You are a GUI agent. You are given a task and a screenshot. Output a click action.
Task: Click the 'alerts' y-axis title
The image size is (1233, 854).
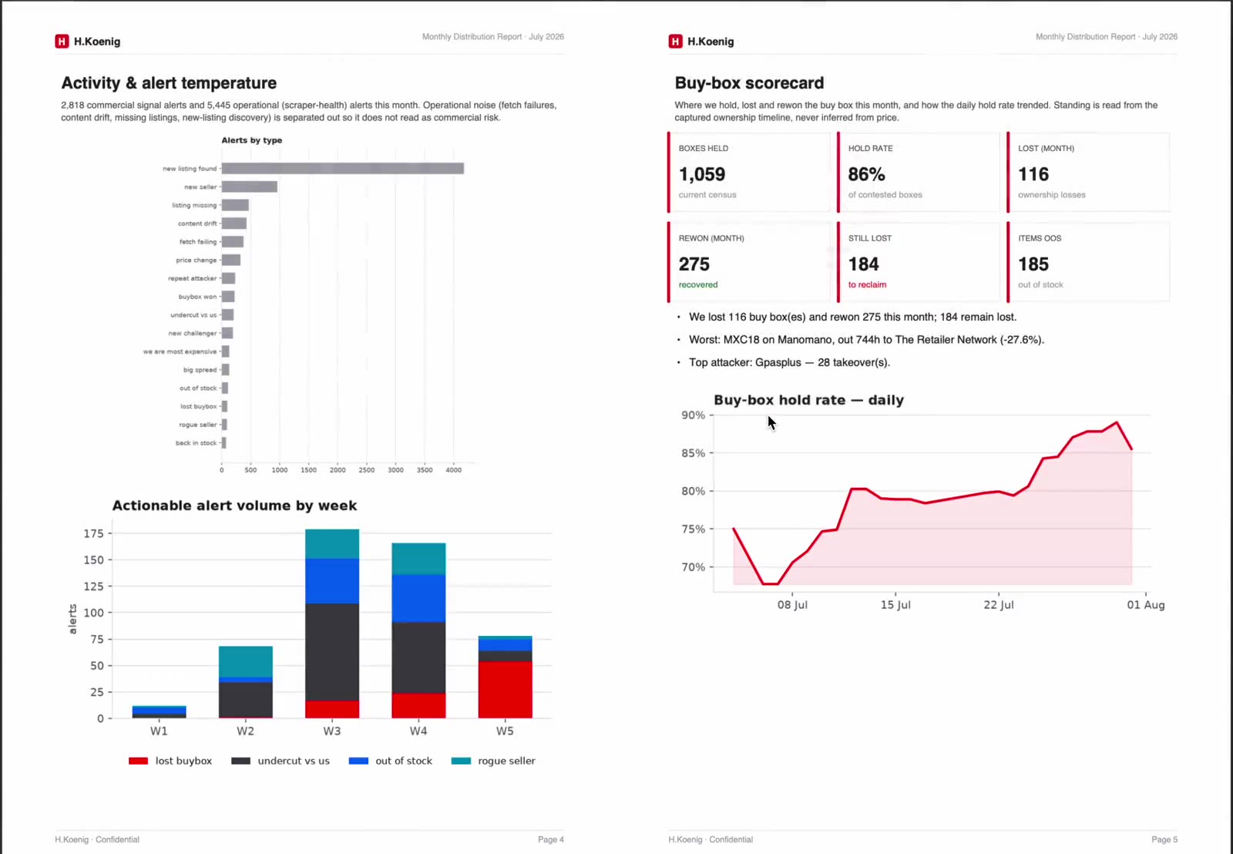[73, 619]
